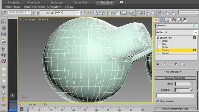Image resolution: width=199 pixels, height=112 pixels.
Task: Click the play arrow button beside the viewport
Action: pos(12,96)
